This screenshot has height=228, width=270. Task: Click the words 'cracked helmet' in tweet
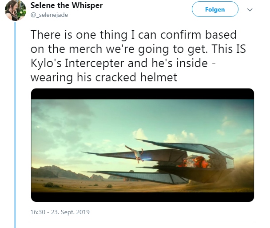tap(136, 77)
